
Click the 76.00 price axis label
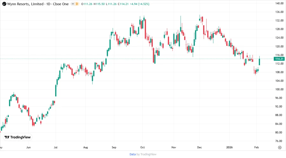pos(279,141)
